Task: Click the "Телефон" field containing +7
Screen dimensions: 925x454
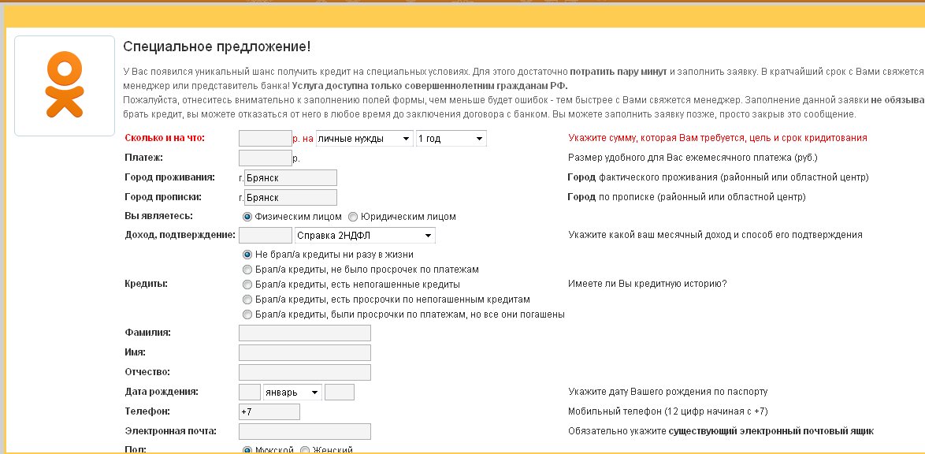Action: tap(269, 411)
